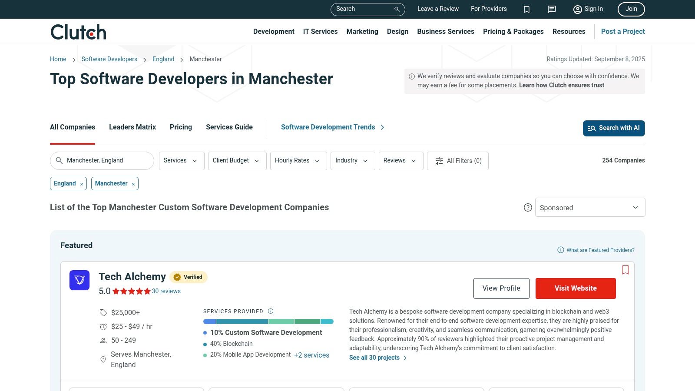Open the Services Guide tab
695x391 pixels.
pyautogui.click(x=229, y=127)
